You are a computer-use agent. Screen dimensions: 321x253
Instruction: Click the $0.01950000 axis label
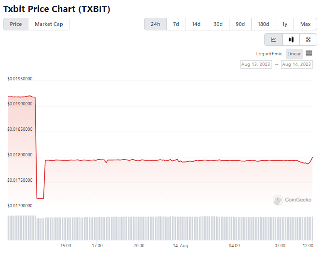(x=20, y=79)
